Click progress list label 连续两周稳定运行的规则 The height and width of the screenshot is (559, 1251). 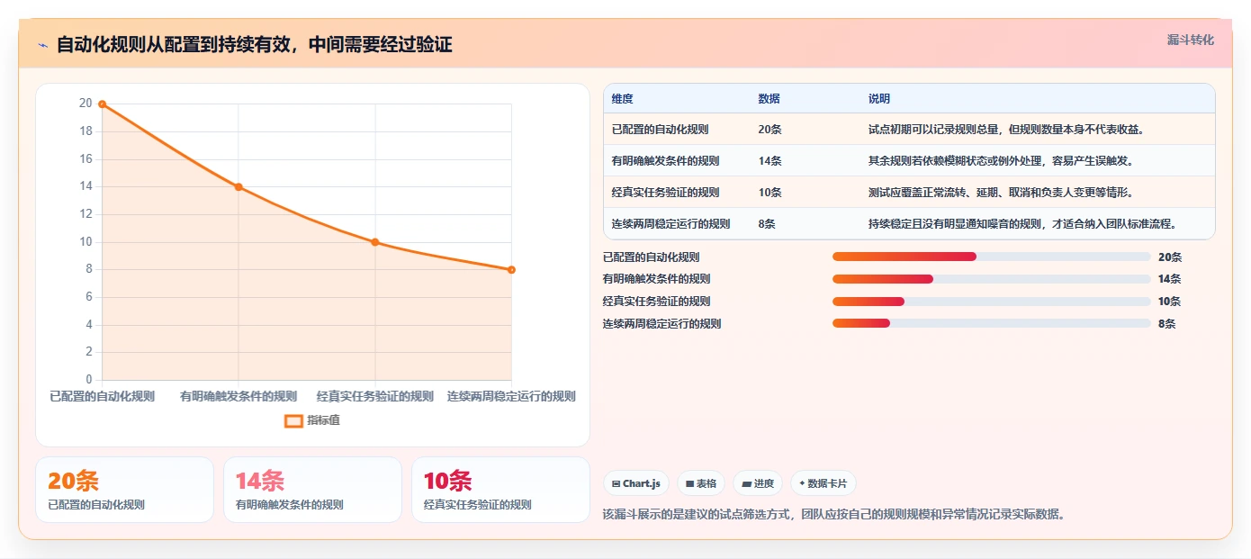[x=661, y=324]
